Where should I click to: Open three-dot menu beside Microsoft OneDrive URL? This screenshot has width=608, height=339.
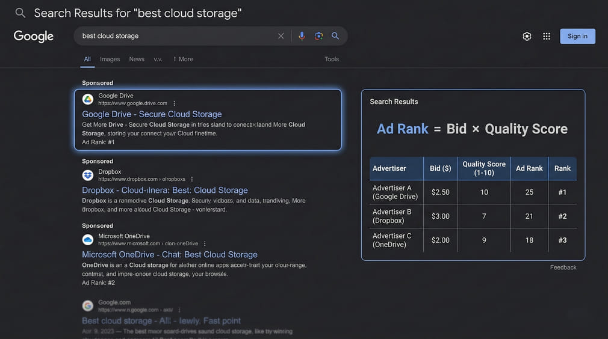pos(205,243)
